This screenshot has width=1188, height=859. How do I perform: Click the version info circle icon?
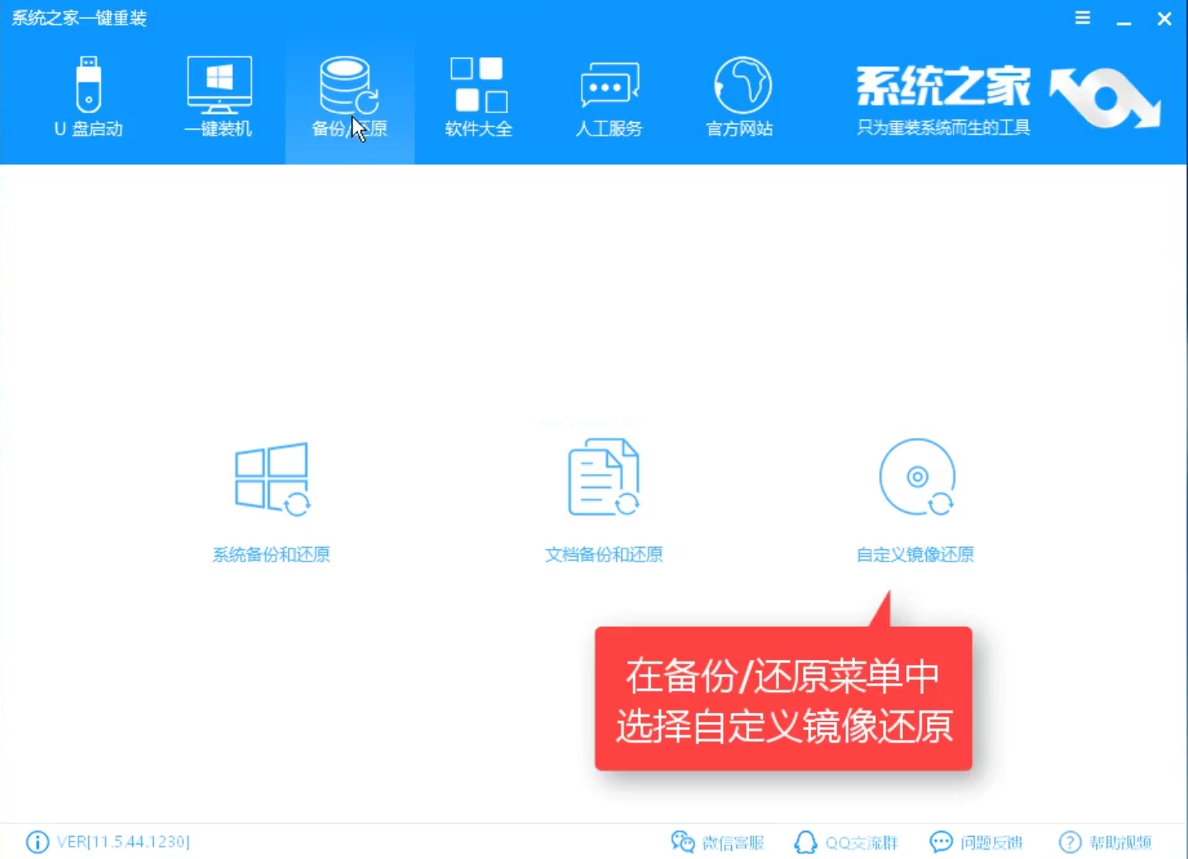pos(37,842)
